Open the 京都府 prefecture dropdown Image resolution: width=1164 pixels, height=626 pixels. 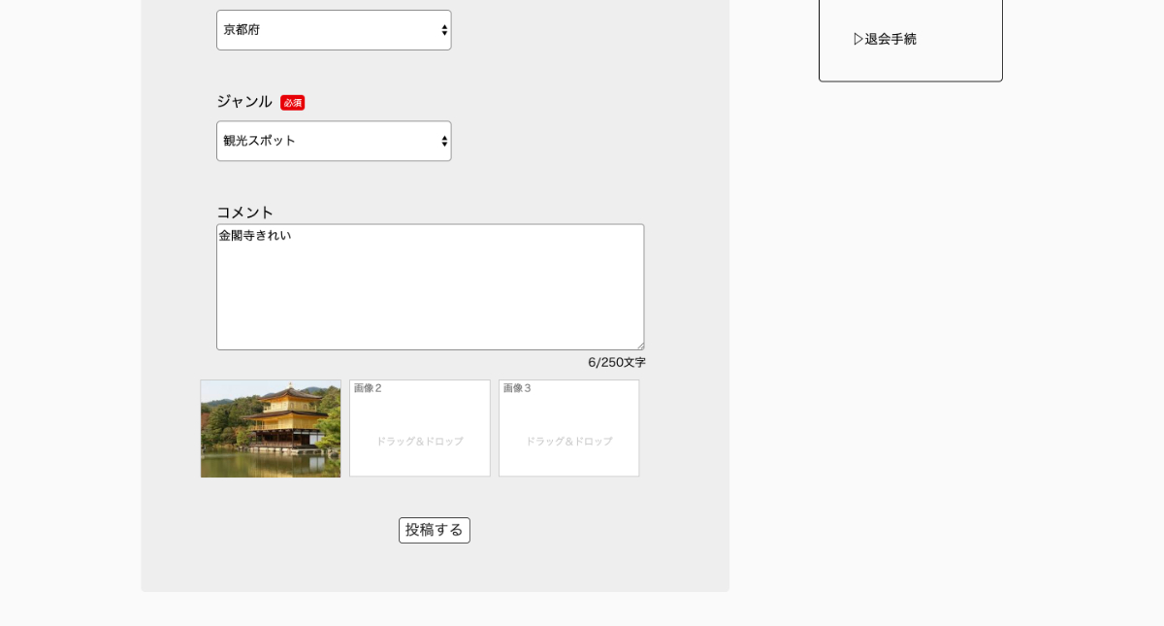click(x=334, y=30)
